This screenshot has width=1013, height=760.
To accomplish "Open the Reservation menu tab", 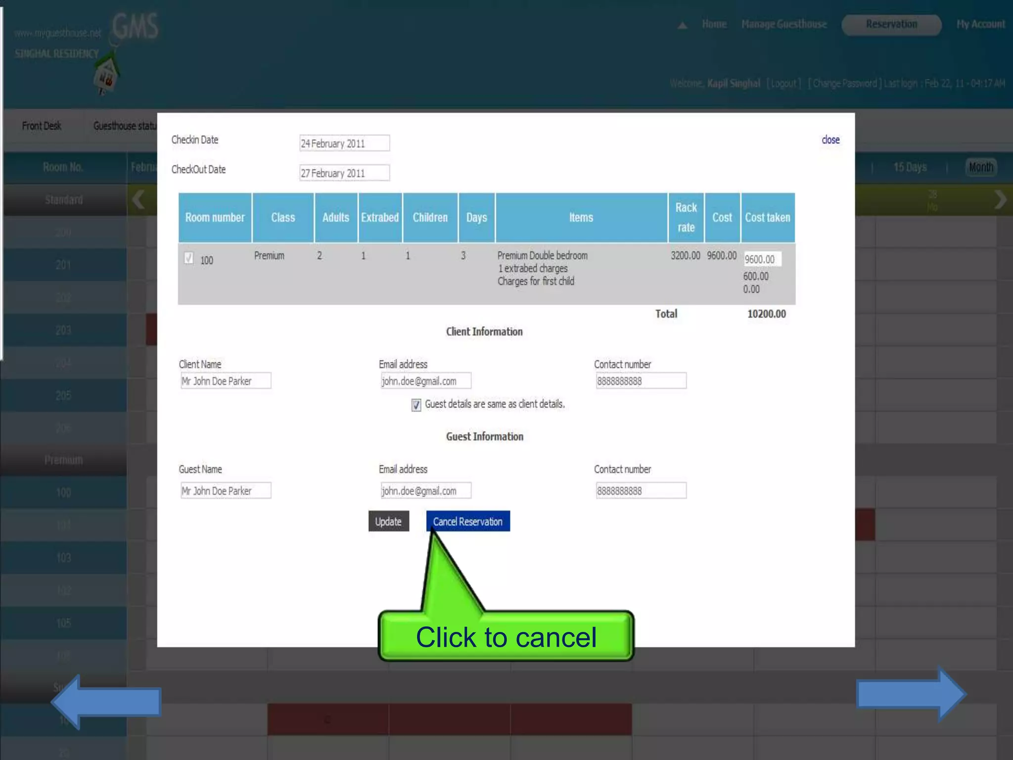I will point(891,24).
